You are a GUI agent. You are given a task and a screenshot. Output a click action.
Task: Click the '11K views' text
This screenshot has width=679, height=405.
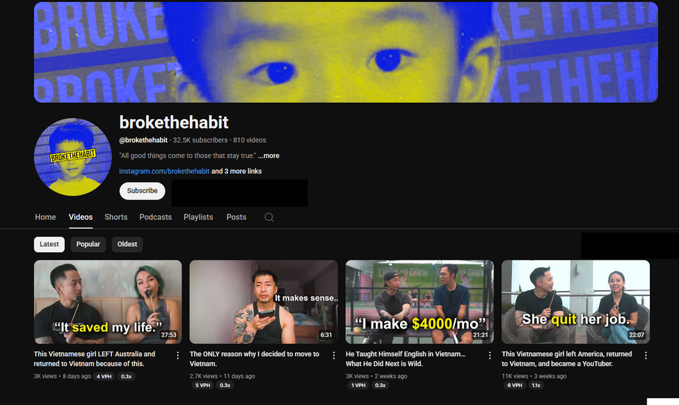(515, 376)
